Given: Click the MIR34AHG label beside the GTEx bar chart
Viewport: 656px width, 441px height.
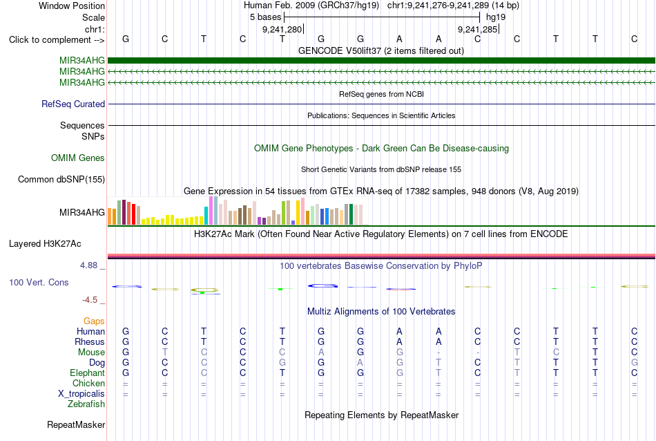Looking at the screenshot, I should (x=82, y=212).
